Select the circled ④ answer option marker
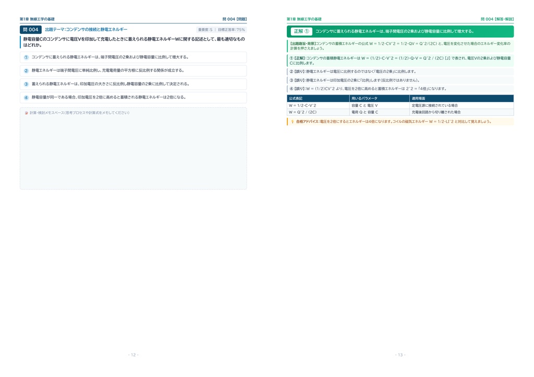This screenshot has height=377, width=534. [x=26, y=97]
